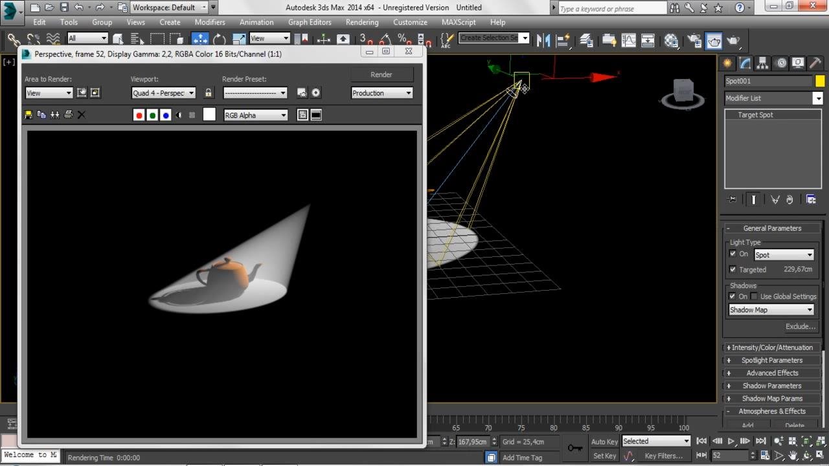Open the Shadow Map type dropdown

coord(771,310)
